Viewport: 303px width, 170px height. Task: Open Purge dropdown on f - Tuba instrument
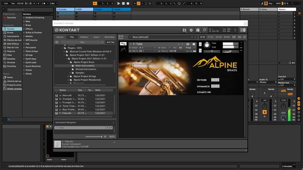pyautogui.click(x=190, y=48)
